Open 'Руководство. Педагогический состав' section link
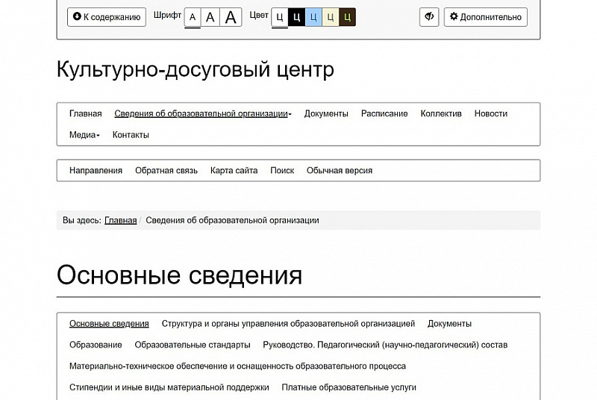 (x=385, y=345)
